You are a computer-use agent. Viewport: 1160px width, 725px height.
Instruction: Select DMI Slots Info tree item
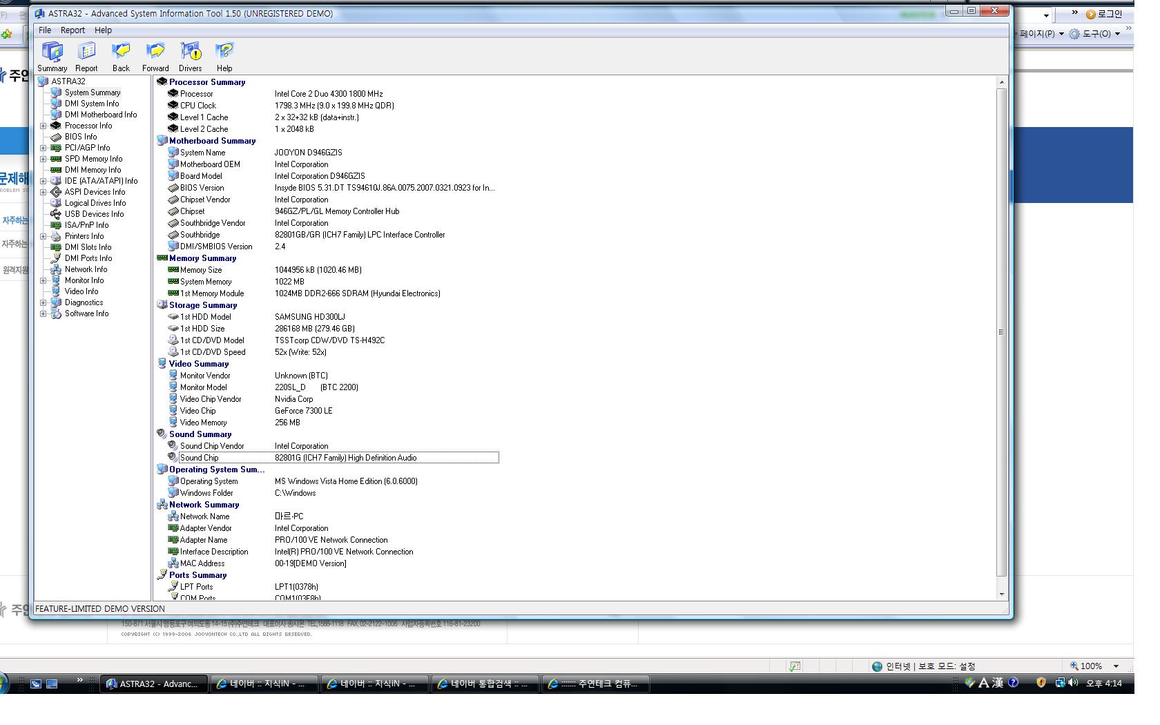pyautogui.click(x=88, y=247)
